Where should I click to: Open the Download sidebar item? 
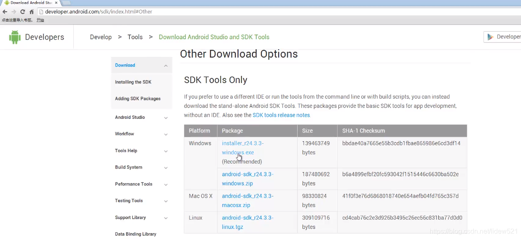pos(125,65)
